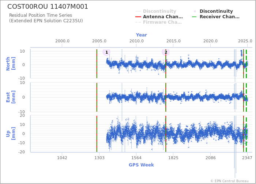256x184 pixels.
Task: Click the GPS week 1564 tick label
Action: [x=136, y=158]
